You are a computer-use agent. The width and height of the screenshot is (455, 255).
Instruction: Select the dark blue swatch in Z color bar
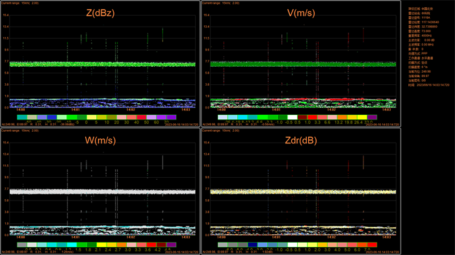pyautogui.click(x=52, y=117)
